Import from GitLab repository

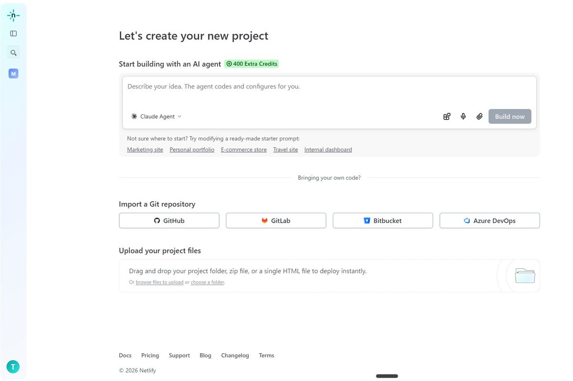click(276, 220)
